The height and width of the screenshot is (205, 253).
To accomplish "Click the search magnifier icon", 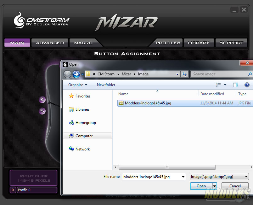I will pos(250,74).
